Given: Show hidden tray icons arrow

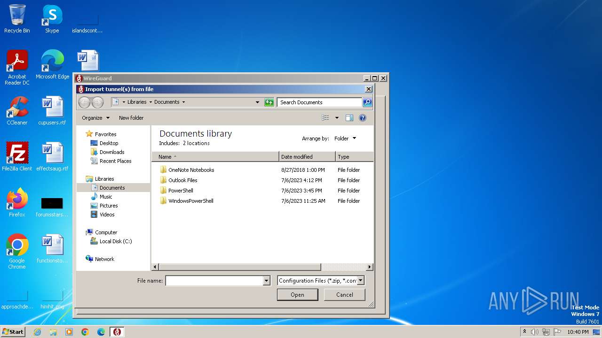Looking at the screenshot, I should pyautogui.click(x=524, y=332).
